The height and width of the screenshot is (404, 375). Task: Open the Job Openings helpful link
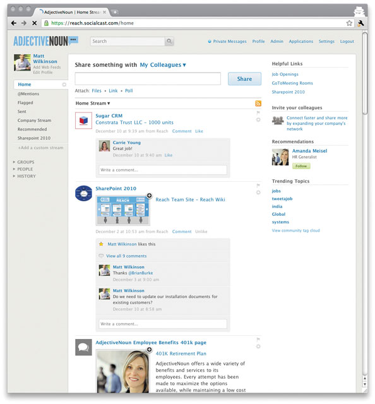click(x=285, y=74)
